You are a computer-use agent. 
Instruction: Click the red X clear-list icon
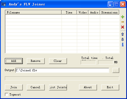point(122,27)
